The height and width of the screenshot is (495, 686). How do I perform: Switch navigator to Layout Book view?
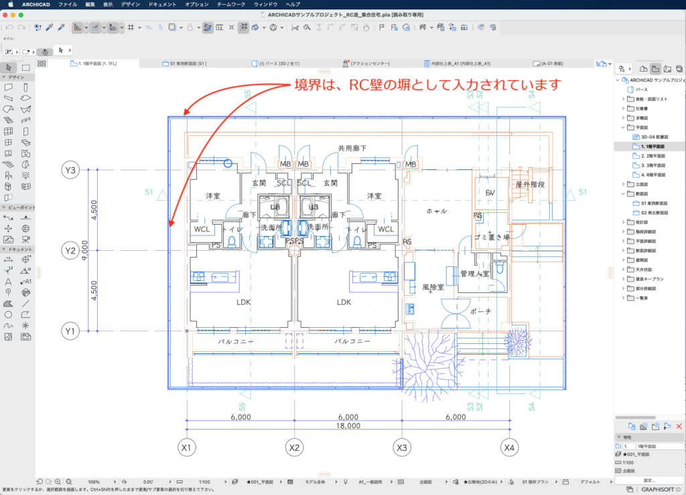[667, 69]
